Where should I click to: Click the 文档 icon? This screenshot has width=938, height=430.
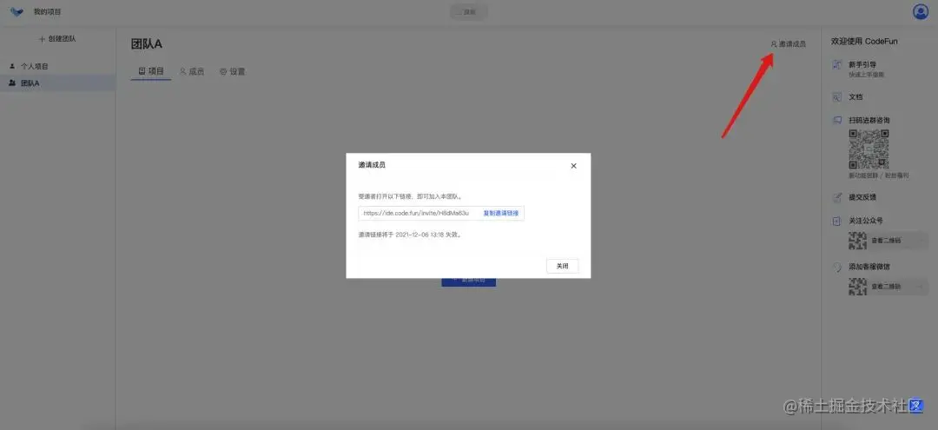tap(837, 97)
